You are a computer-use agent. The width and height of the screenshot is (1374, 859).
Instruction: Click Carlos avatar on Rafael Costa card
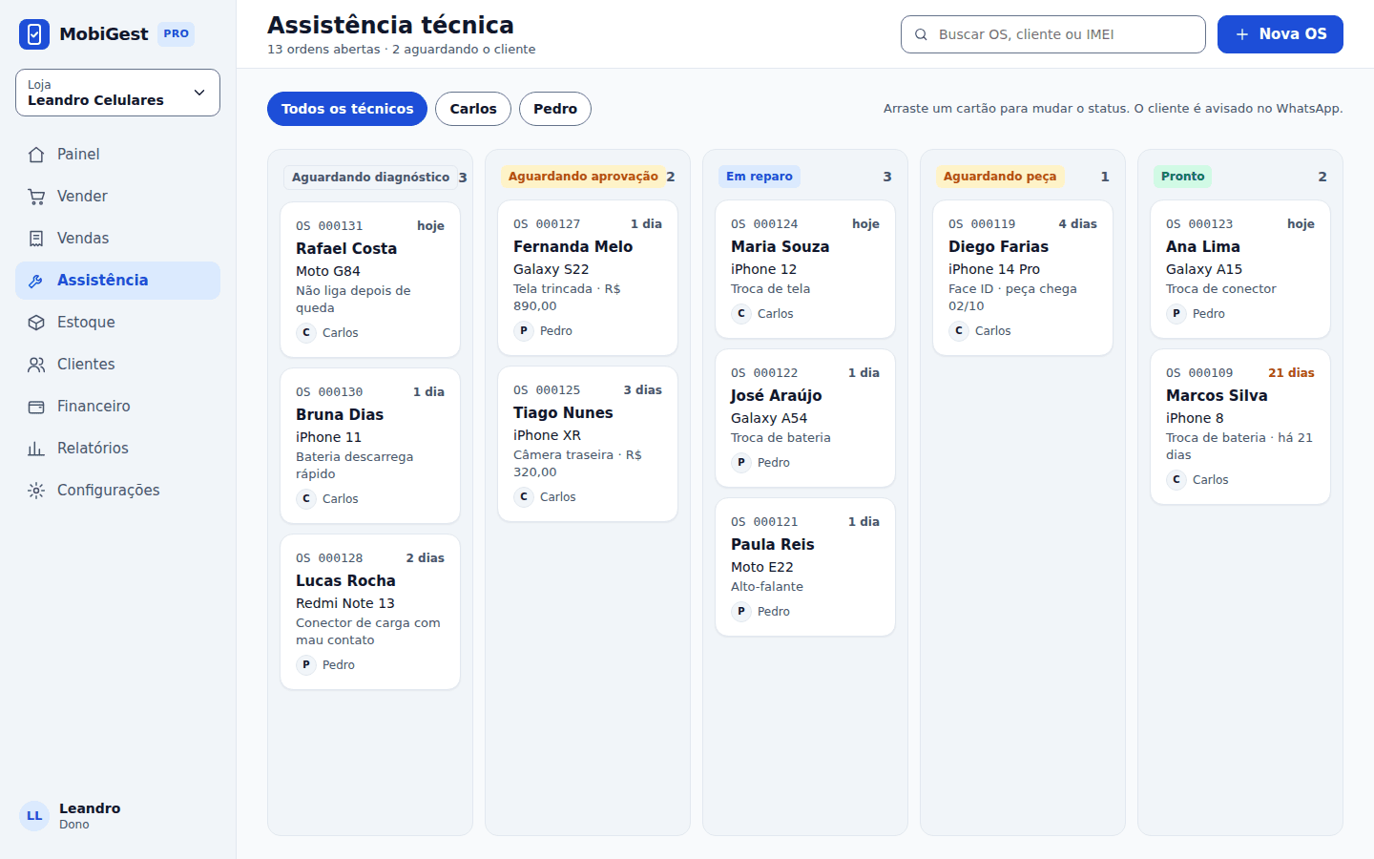(306, 333)
